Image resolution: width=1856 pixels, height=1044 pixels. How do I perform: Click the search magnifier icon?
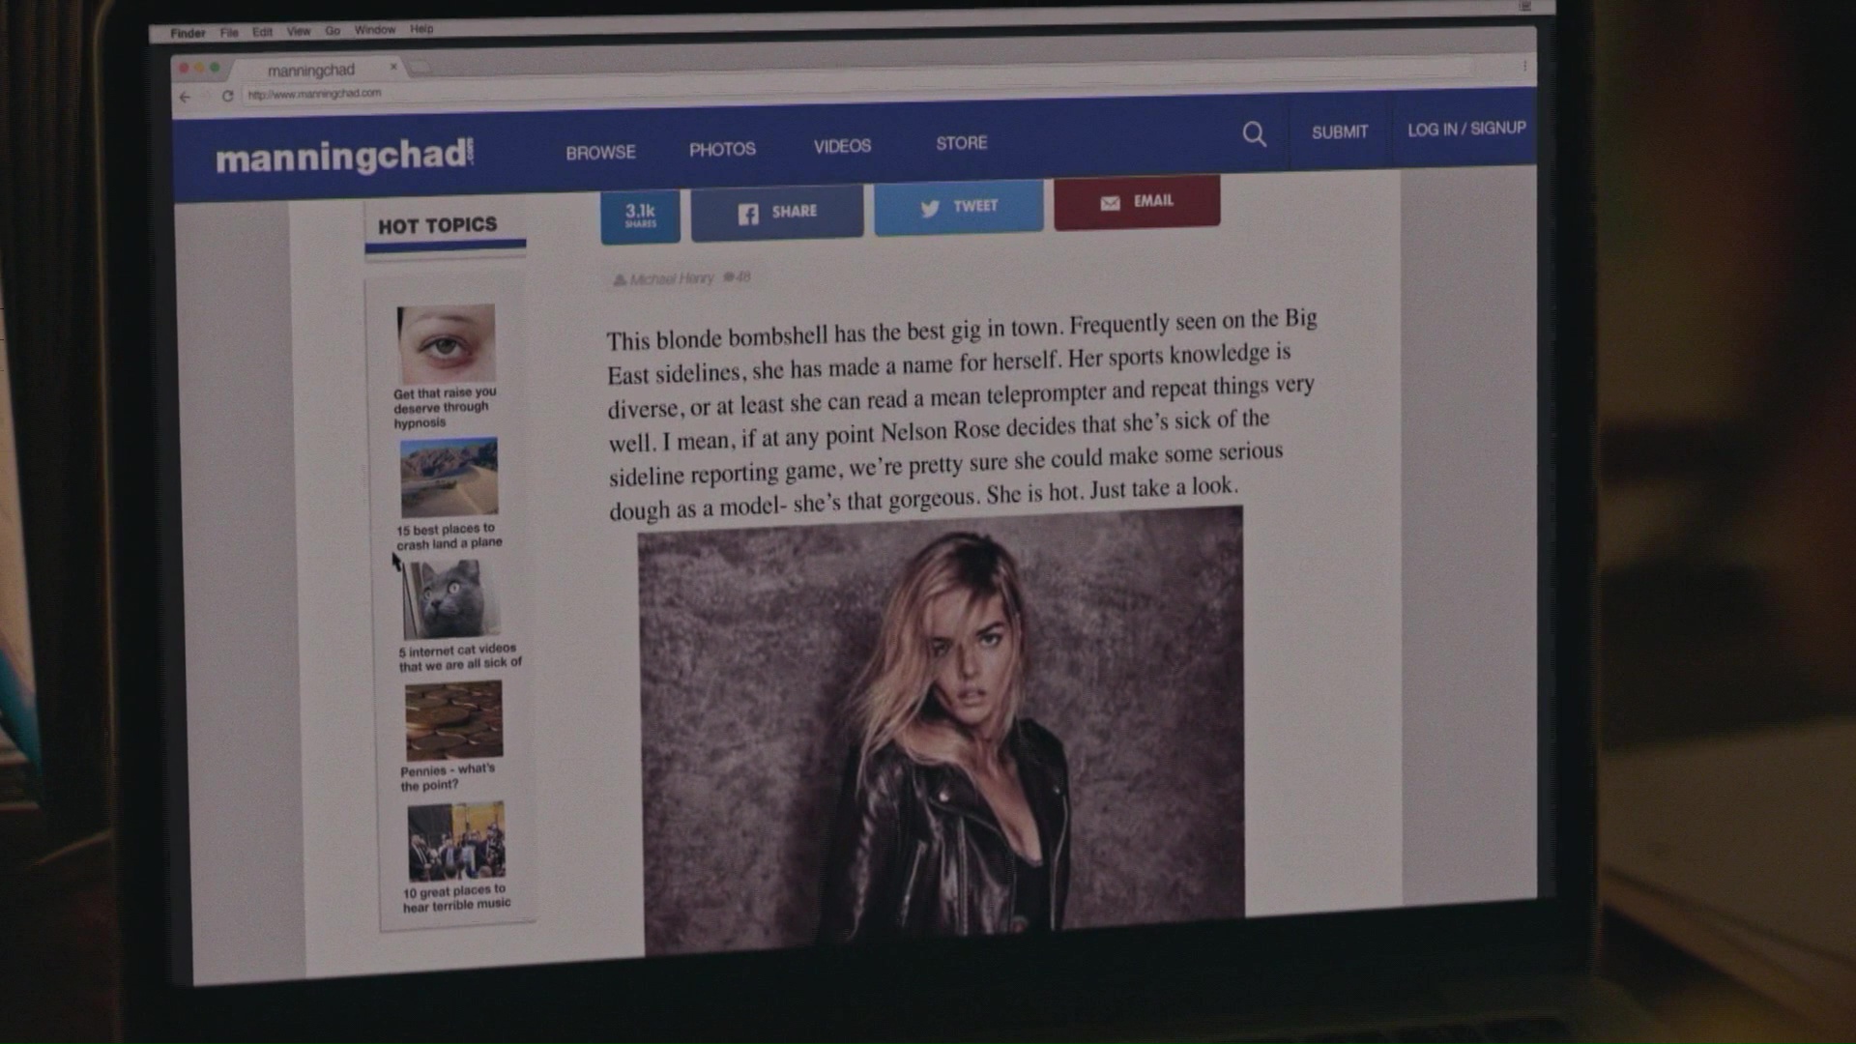coord(1254,134)
